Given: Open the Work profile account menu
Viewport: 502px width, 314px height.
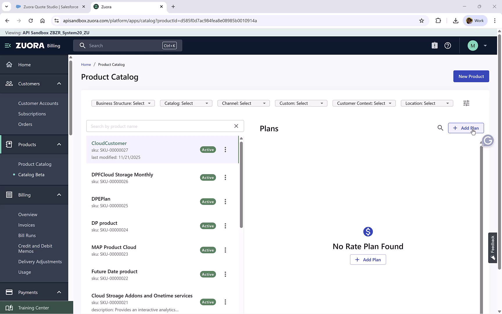Looking at the screenshot, I should click(475, 20).
